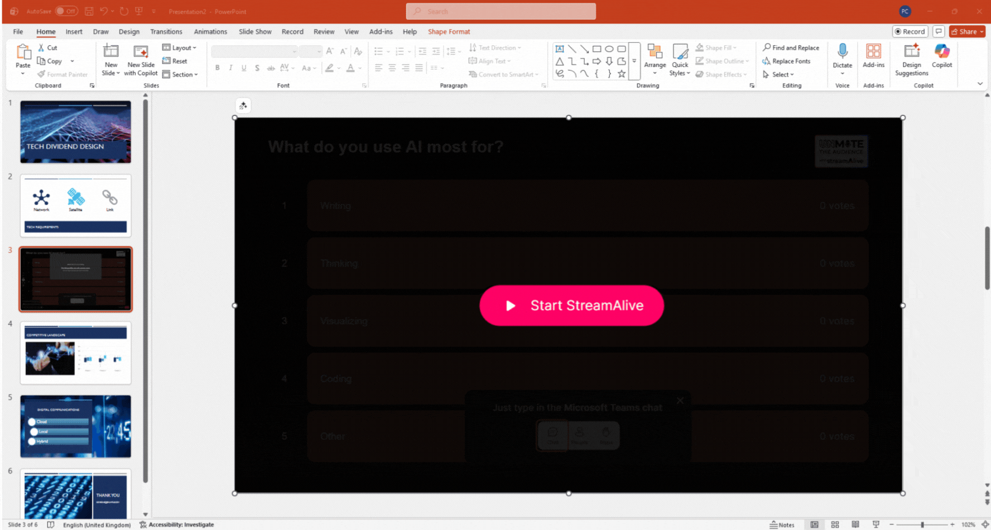
Task: Click the Record button at top right
Action: coord(910,32)
